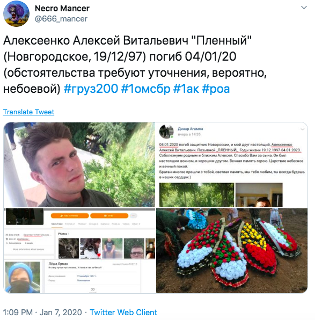The image size is (315, 320).
Task: Open the selfie photo of young man
Action: [x=79, y=165]
